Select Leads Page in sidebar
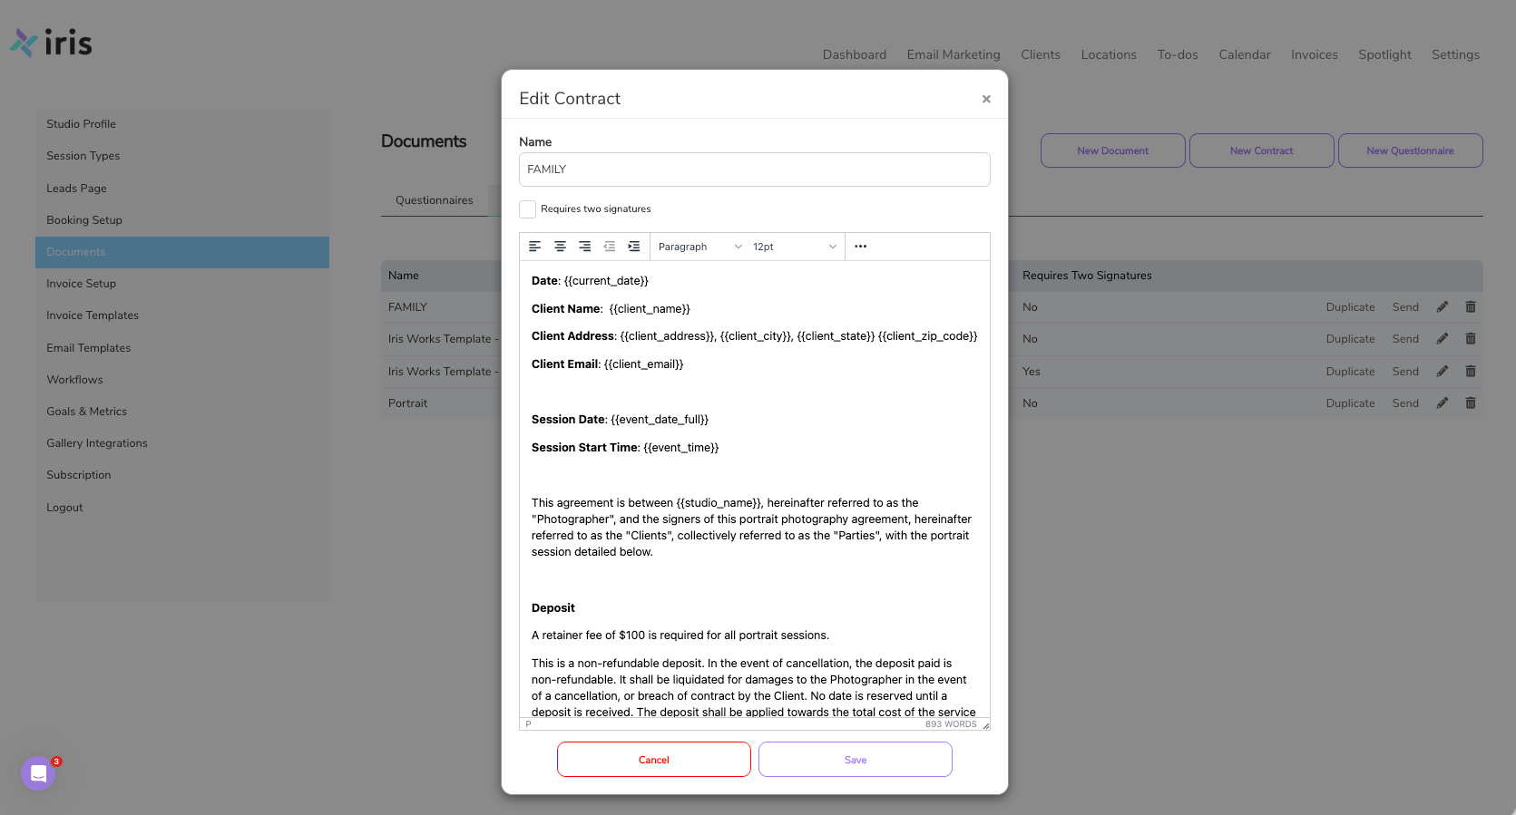Viewport: 1516px width, 815px height. [182, 189]
